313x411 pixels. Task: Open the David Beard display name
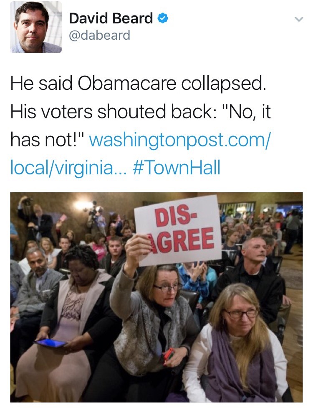point(111,18)
